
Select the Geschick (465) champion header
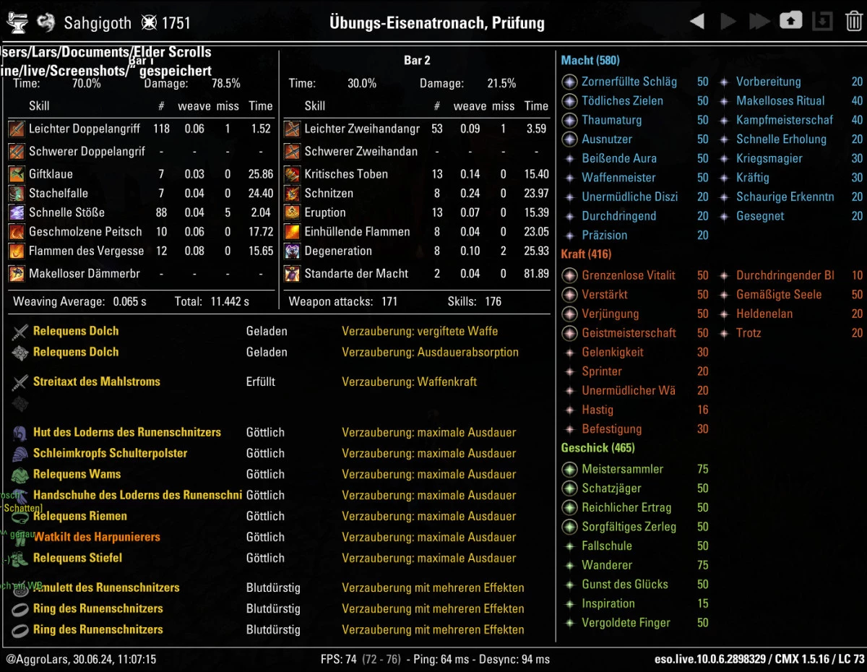click(x=598, y=448)
